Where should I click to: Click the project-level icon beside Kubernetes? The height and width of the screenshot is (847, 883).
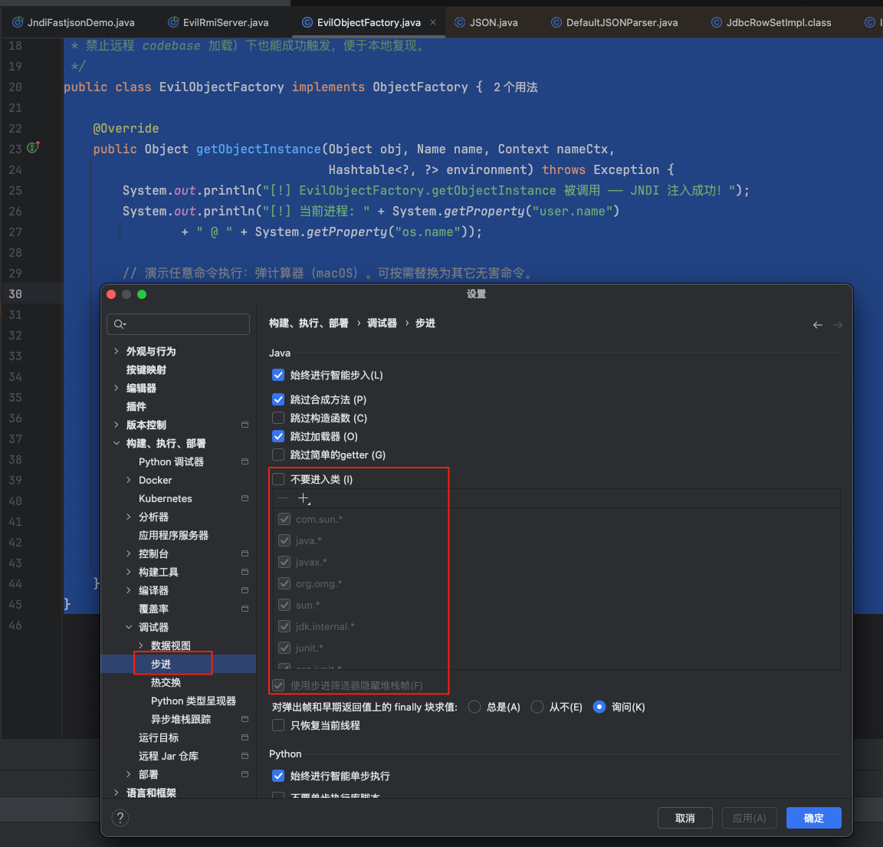[245, 498]
